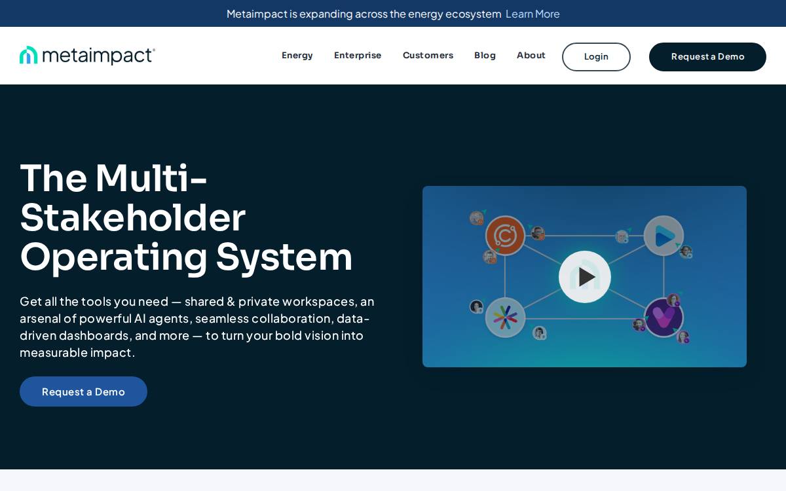Click the orange C circle icon in video
The image size is (786, 491).
point(505,236)
